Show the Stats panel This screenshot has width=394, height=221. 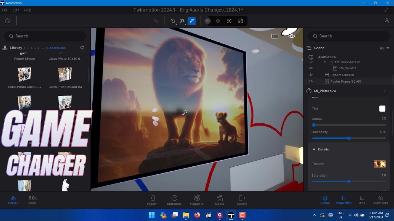coord(32,200)
